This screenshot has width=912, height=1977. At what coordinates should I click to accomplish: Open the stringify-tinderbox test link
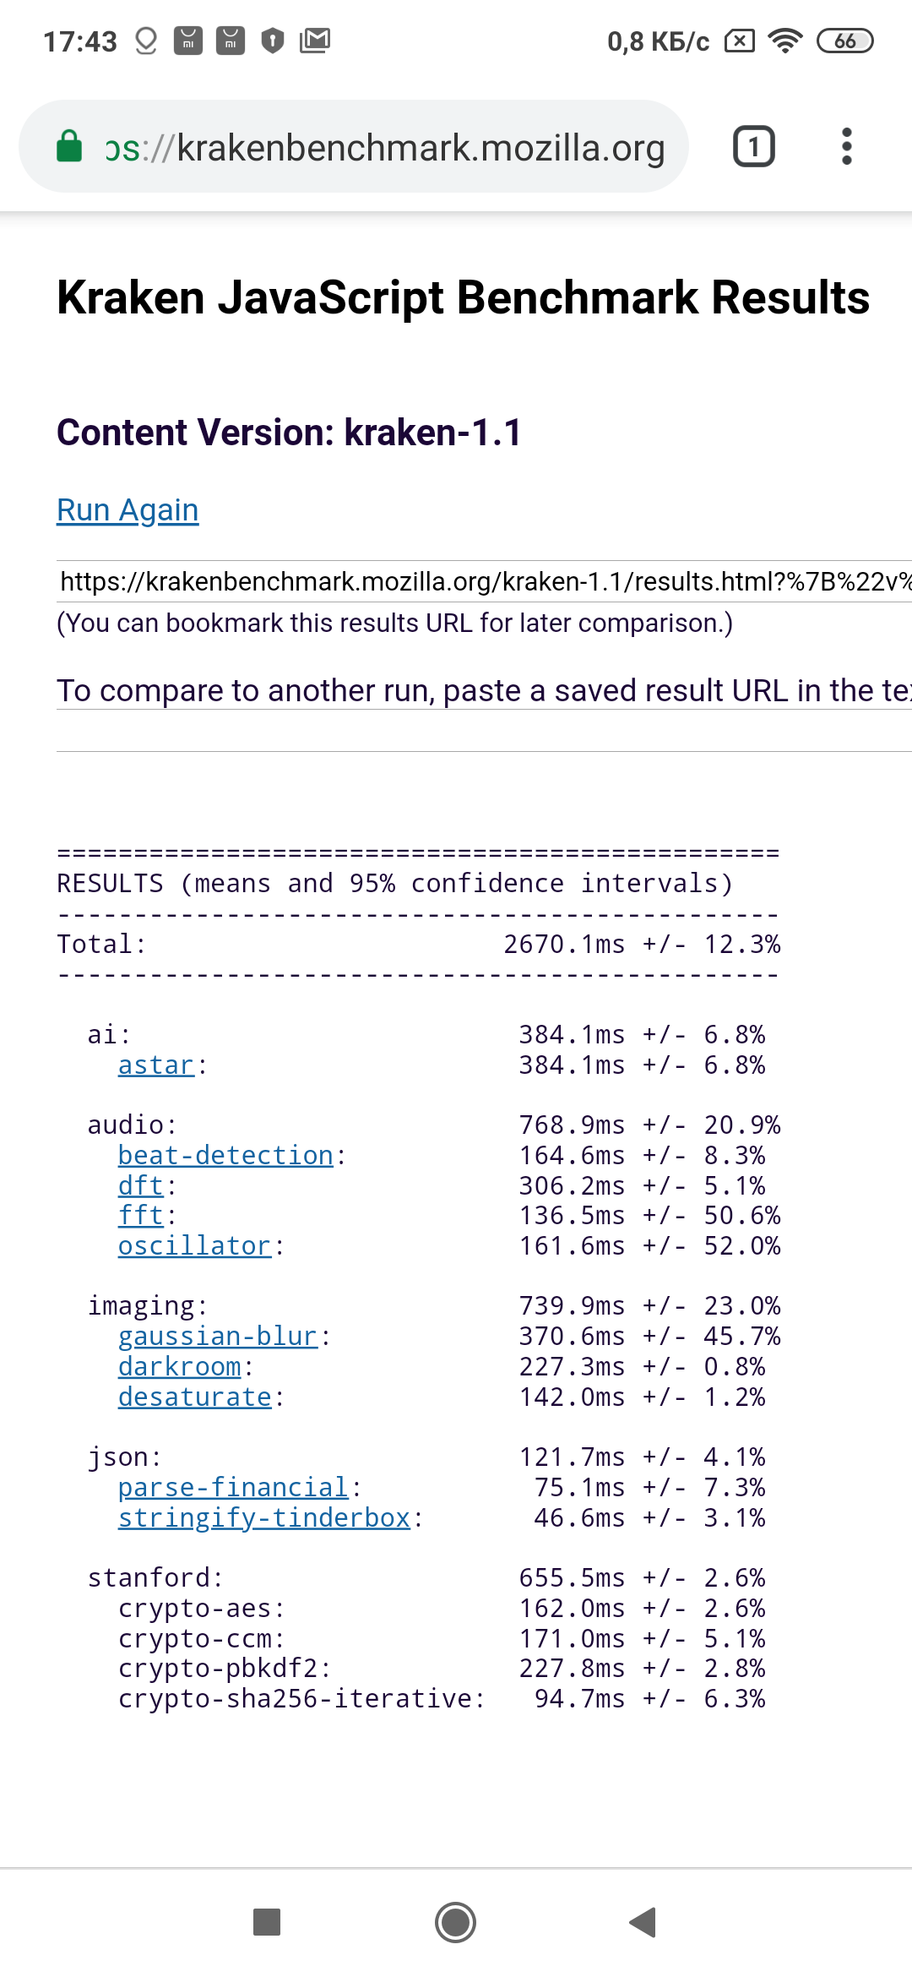264,1518
